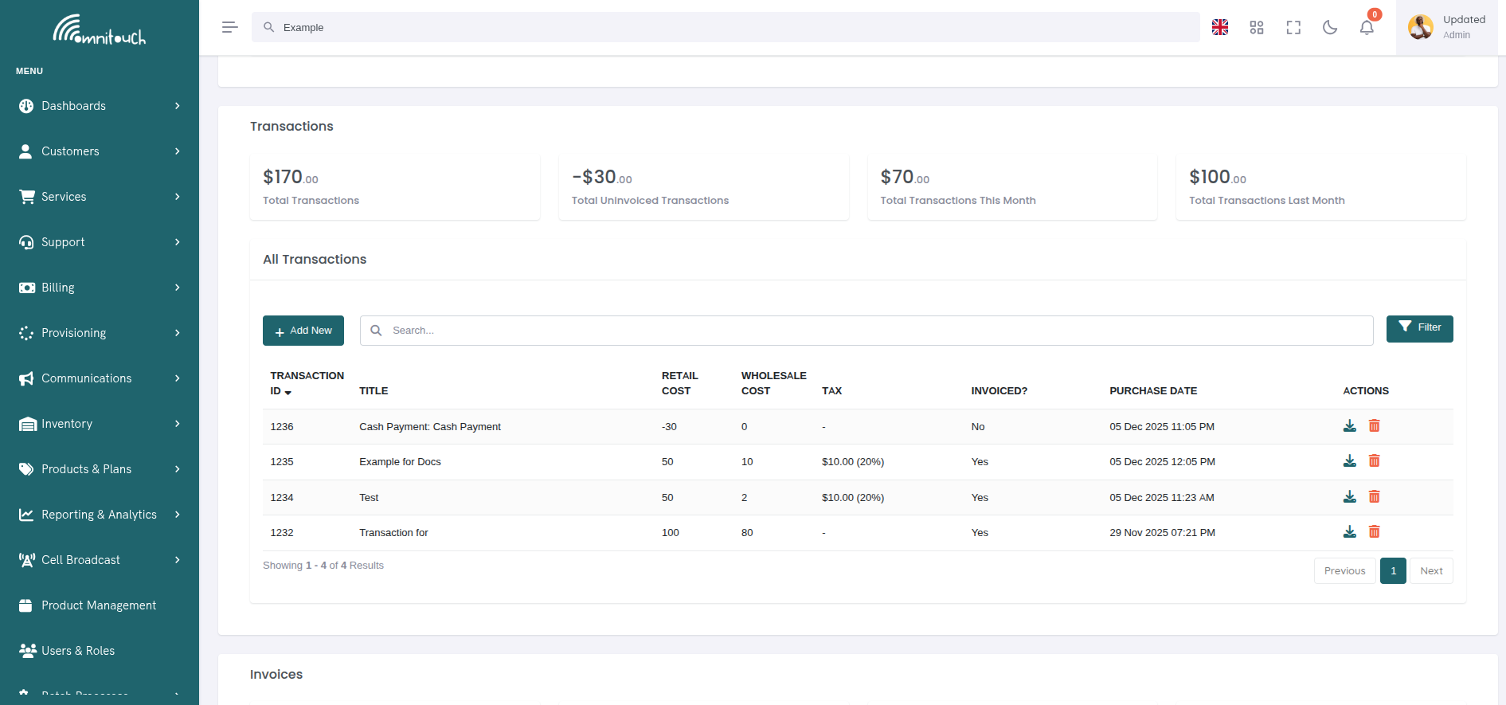
Task: Delete transaction 1234 with the trash icon
Action: pos(1374,497)
